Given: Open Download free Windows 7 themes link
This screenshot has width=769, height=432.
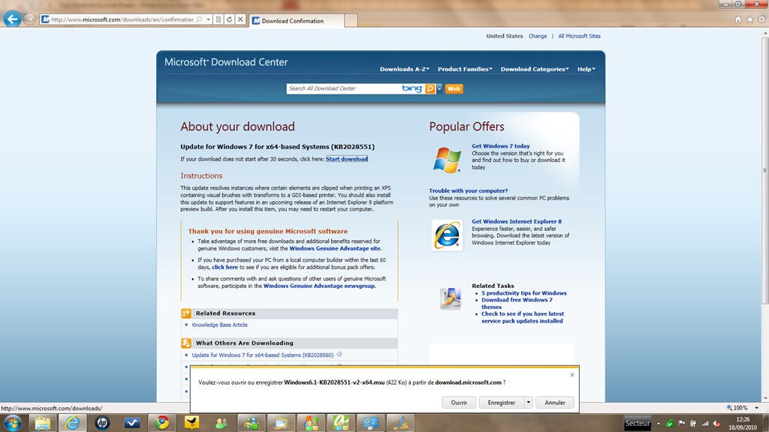Looking at the screenshot, I should (x=517, y=303).
